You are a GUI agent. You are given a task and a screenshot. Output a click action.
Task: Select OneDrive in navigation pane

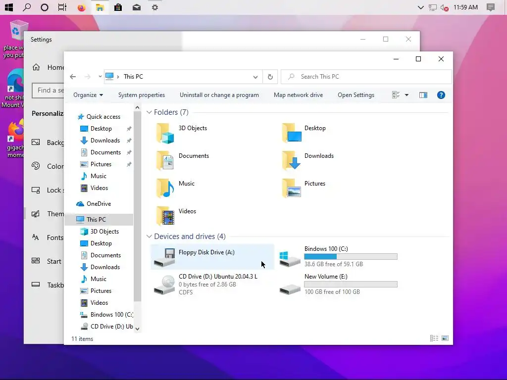coord(99,204)
